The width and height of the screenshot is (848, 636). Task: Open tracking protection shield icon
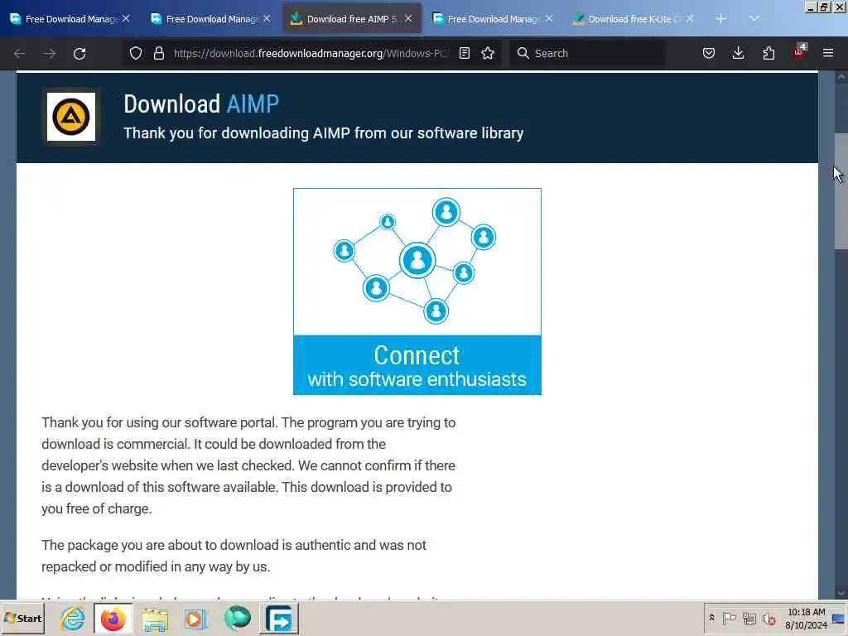136,53
